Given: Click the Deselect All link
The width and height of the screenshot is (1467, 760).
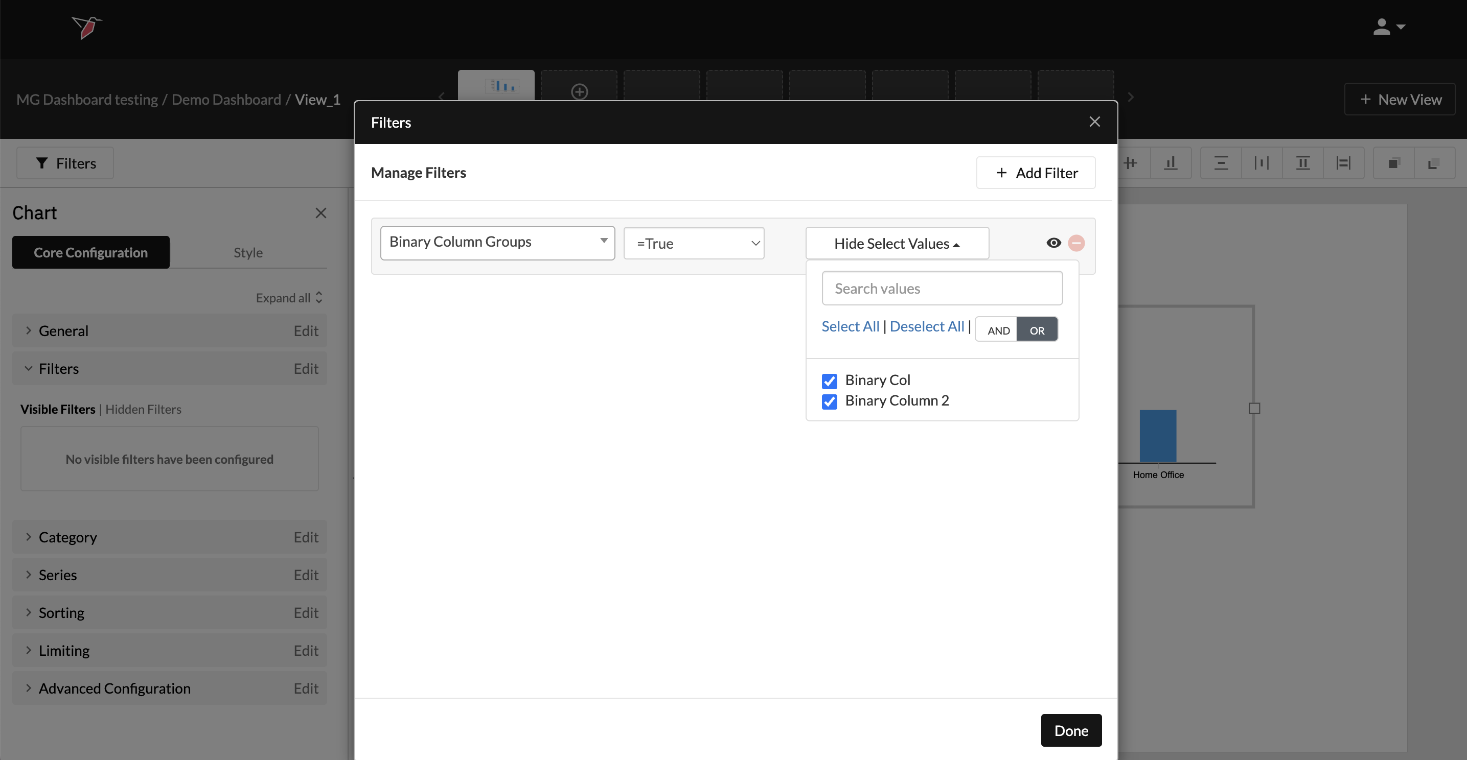Looking at the screenshot, I should tap(927, 326).
